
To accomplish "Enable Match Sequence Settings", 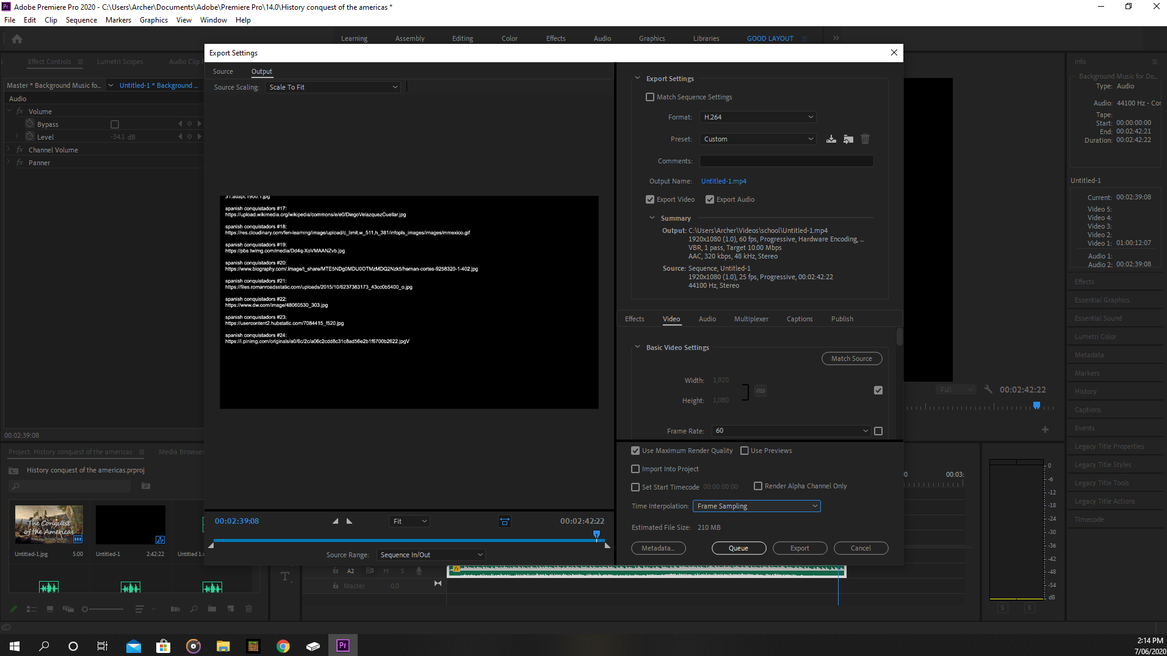I will [x=649, y=96].
